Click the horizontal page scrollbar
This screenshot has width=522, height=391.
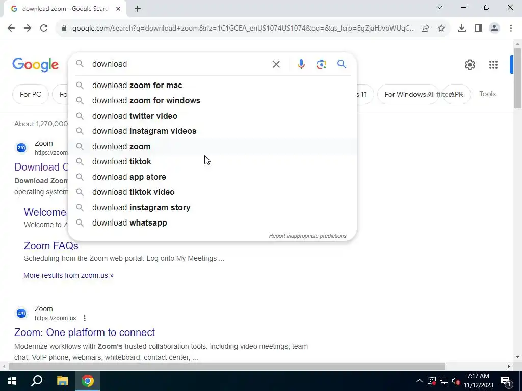pyautogui.click(x=226, y=367)
